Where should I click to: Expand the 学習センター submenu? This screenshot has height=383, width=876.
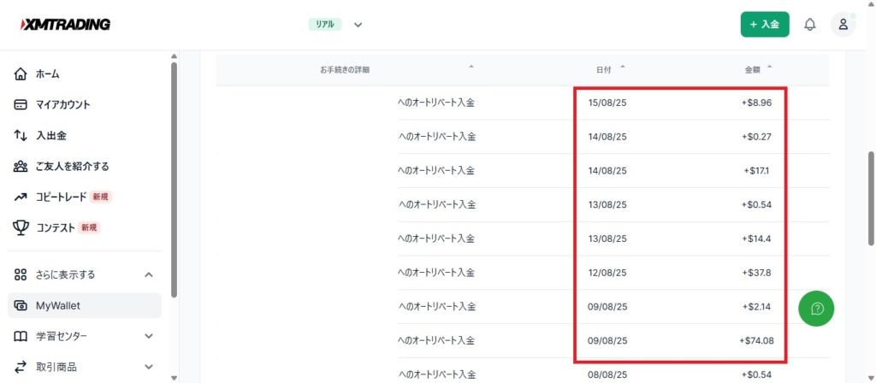tap(148, 336)
